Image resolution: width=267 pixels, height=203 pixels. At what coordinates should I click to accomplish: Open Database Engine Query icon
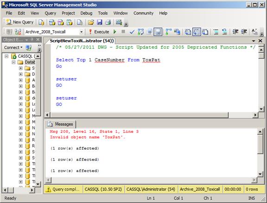pos(41,22)
